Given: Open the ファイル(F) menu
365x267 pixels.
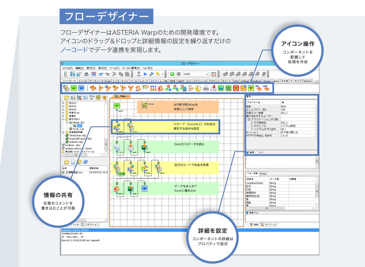Looking at the screenshot, I should click(x=67, y=68).
